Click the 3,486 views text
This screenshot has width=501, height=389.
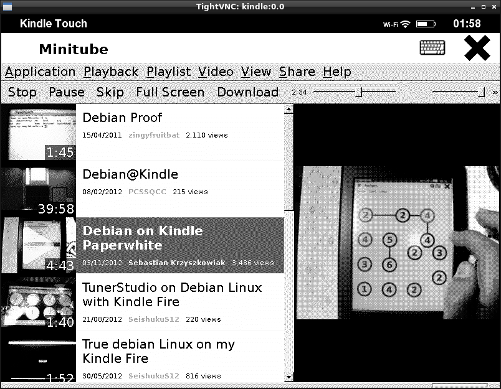coord(253,263)
